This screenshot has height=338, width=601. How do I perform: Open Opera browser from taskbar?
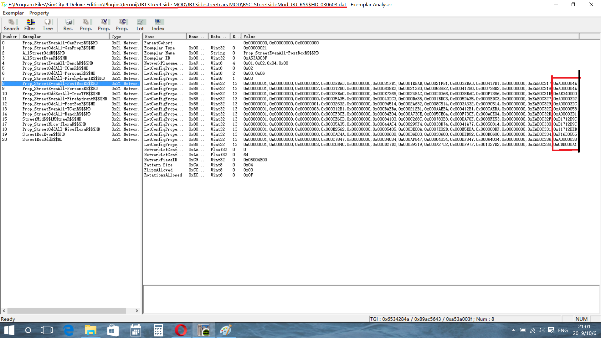pyautogui.click(x=181, y=330)
